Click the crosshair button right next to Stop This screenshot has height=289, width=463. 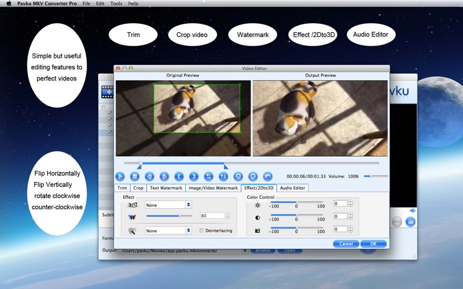(x=149, y=176)
